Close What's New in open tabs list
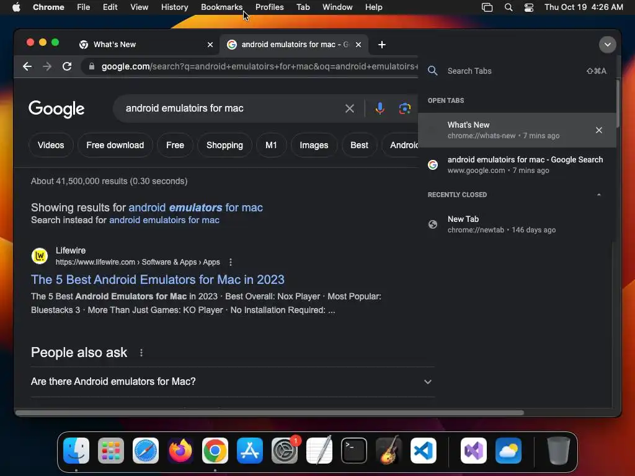Image resolution: width=635 pixels, height=476 pixels. pyautogui.click(x=599, y=130)
